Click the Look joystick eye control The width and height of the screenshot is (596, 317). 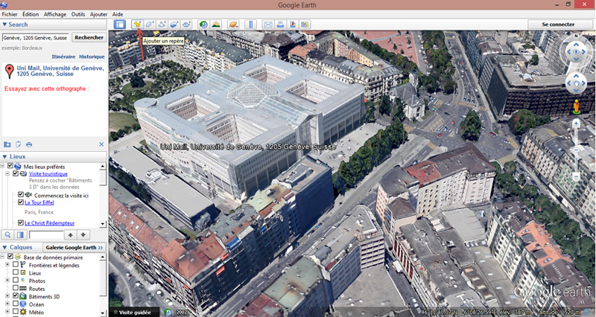[x=576, y=51]
